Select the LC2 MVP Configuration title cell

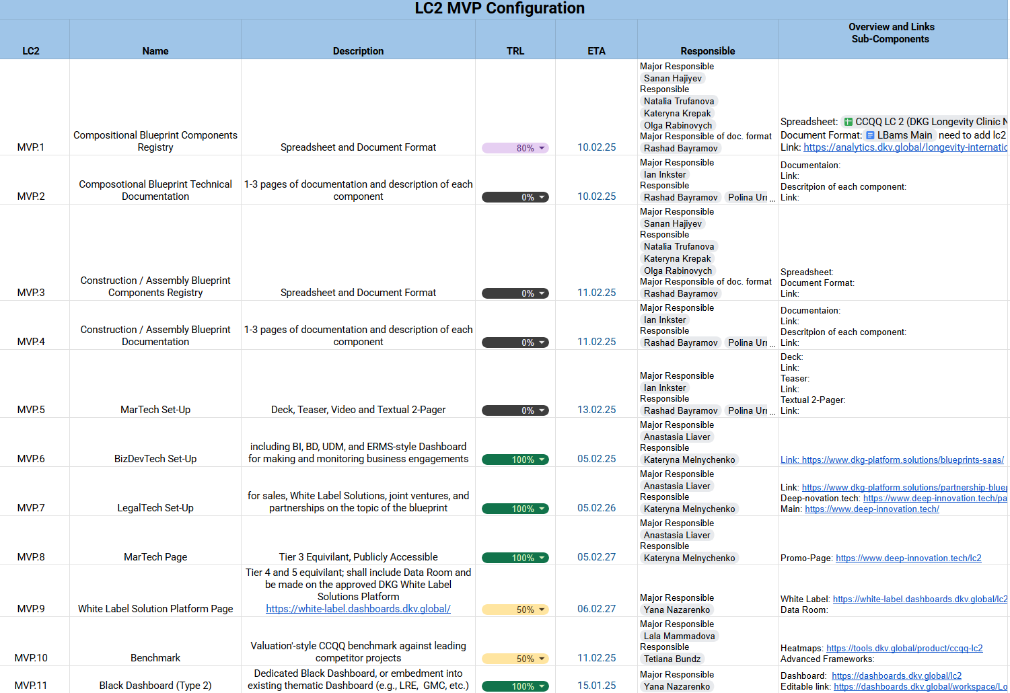(x=499, y=9)
